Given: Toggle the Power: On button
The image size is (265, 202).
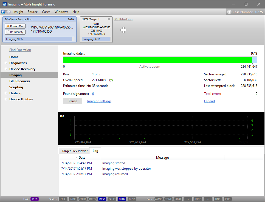Looking at the screenshot, I should 15,26.
